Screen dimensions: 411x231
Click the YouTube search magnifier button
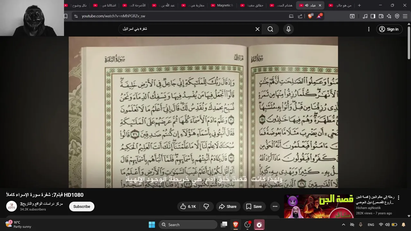(270, 29)
